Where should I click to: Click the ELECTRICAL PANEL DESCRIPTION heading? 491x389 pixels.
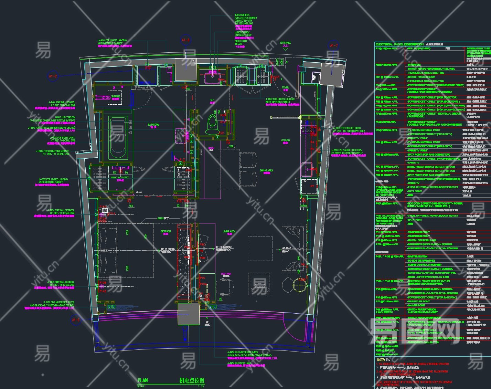pyautogui.click(x=399, y=44)
